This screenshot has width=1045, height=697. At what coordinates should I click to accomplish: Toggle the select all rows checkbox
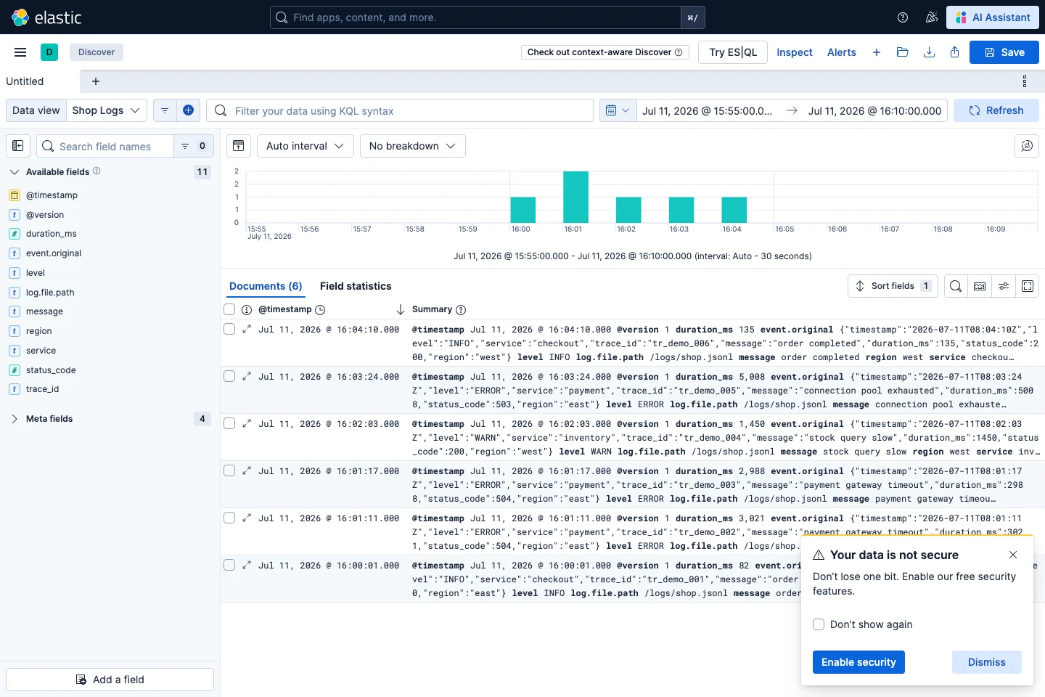[229, 309]
